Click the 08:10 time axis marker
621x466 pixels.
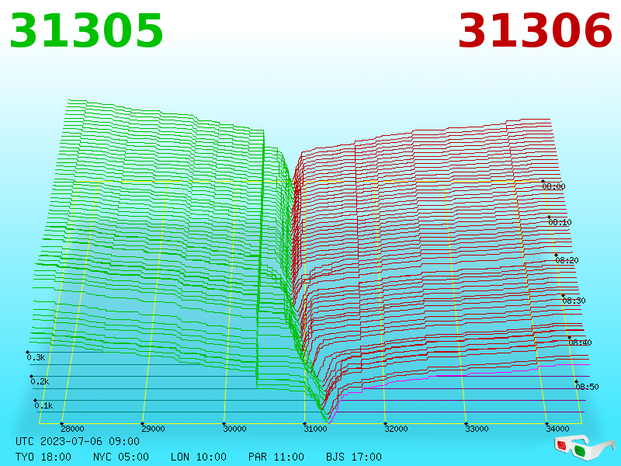[560, 222]
